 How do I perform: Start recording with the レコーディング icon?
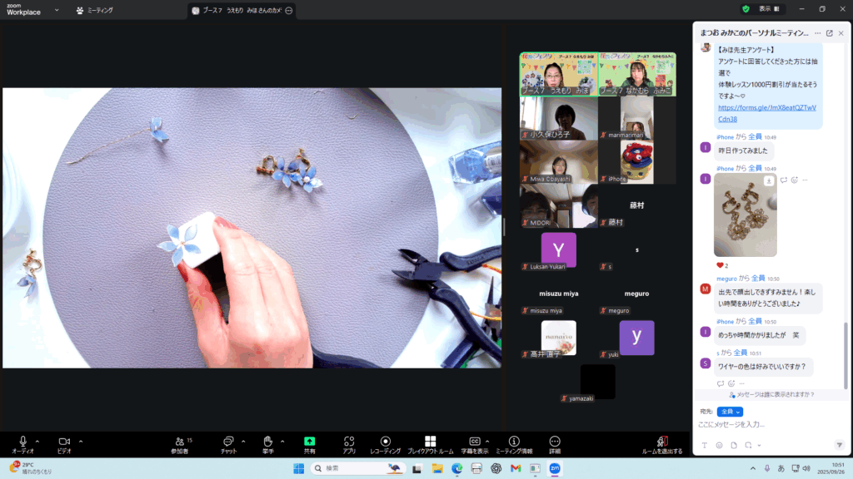(385, 444)
